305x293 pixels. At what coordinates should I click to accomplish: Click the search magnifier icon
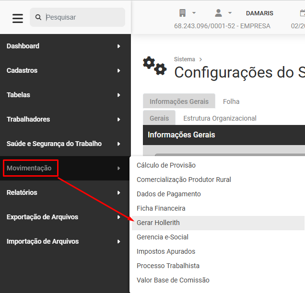pos(38,17)
